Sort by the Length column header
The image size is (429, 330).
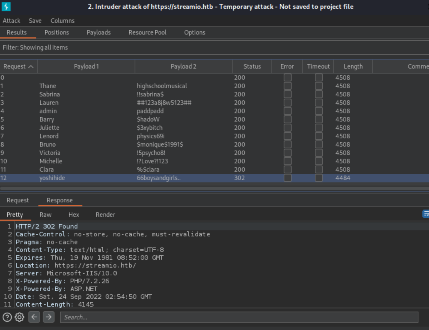(353, 66)
